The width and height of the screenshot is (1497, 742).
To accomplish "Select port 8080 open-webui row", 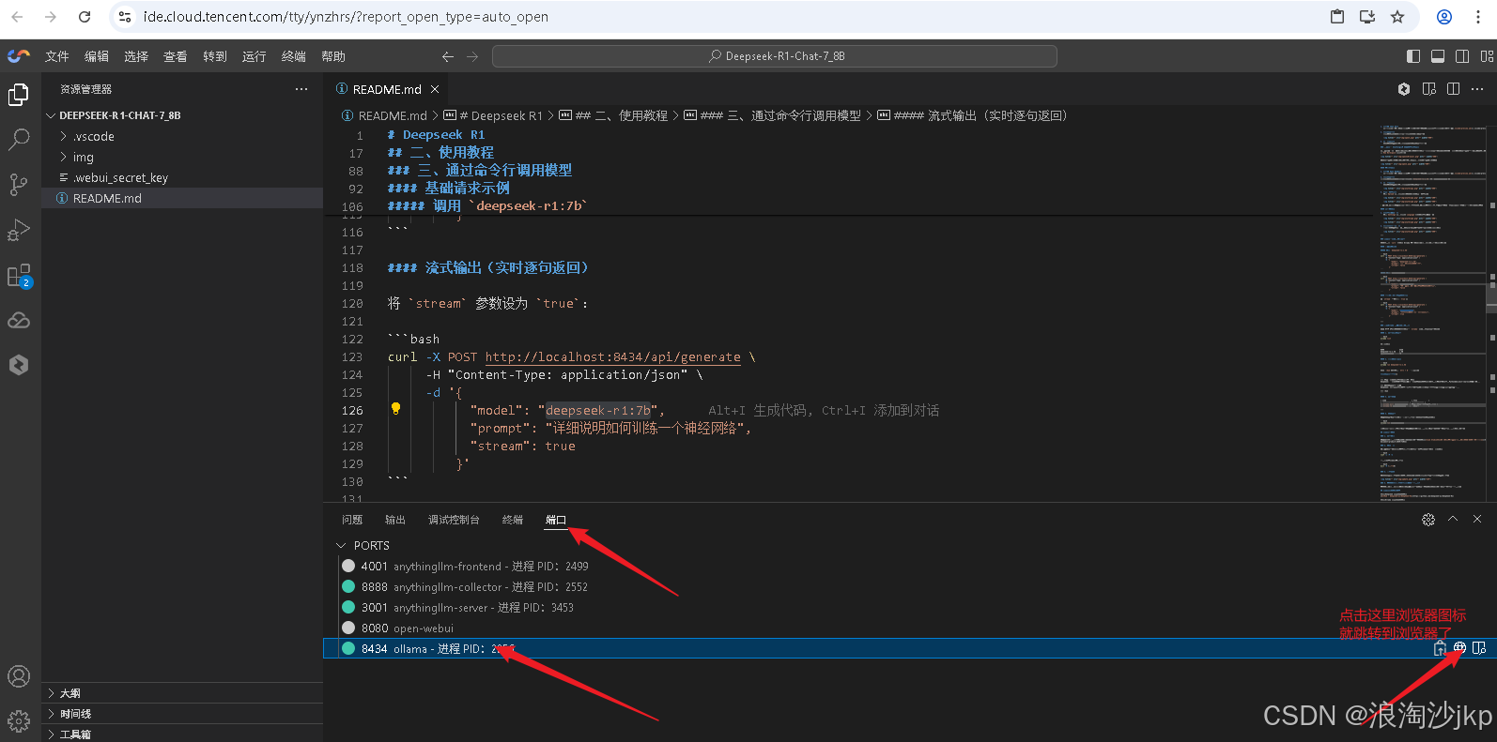I will click(x=909, y=628).
